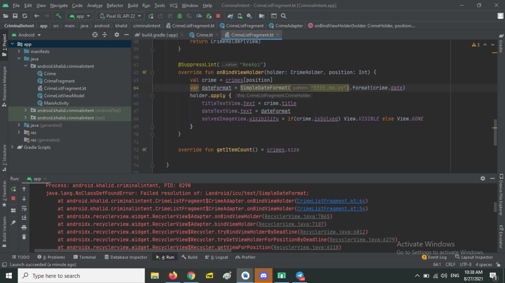The width and height of the screenshot is (505, 283).
Task: Expand java (generated) folder
Action: [x=19, y=125]
